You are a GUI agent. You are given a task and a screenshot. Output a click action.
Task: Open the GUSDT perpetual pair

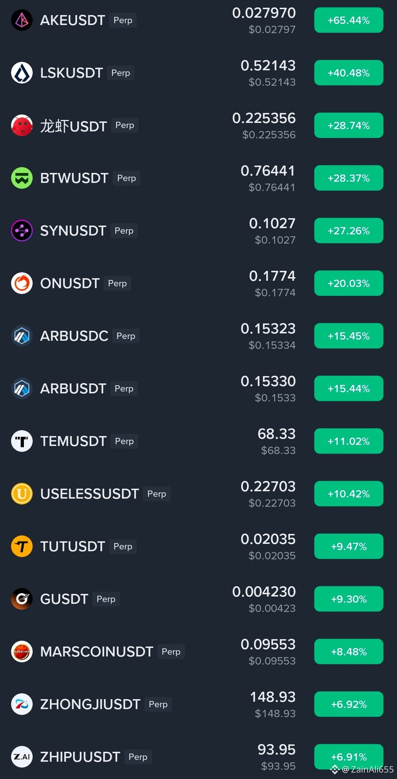pos(198,599)
